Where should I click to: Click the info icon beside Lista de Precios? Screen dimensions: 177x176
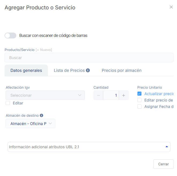pos(88,71)
